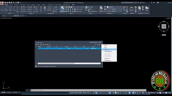Select Close in the context menu

click(109, 49)
